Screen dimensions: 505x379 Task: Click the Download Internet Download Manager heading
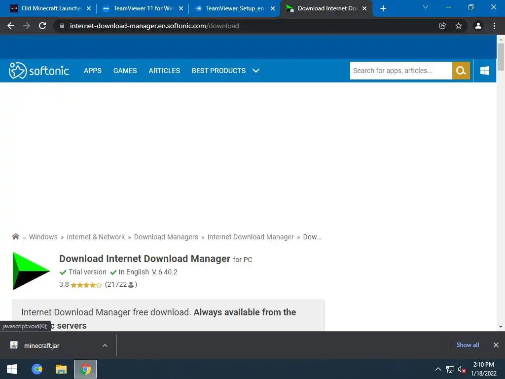point(144,259)
